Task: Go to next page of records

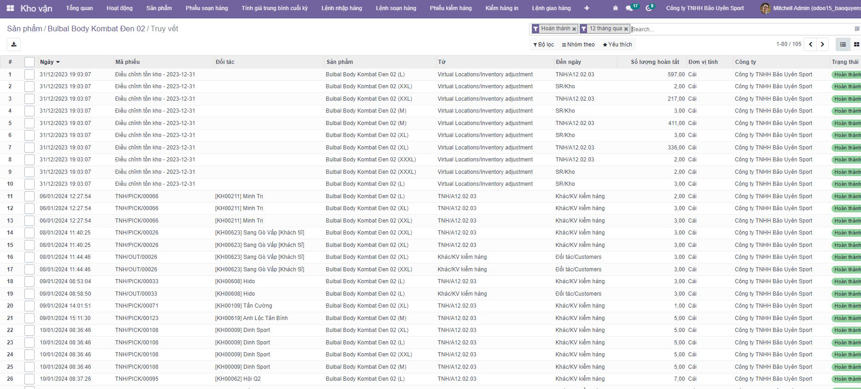Action: pos(822,45)
